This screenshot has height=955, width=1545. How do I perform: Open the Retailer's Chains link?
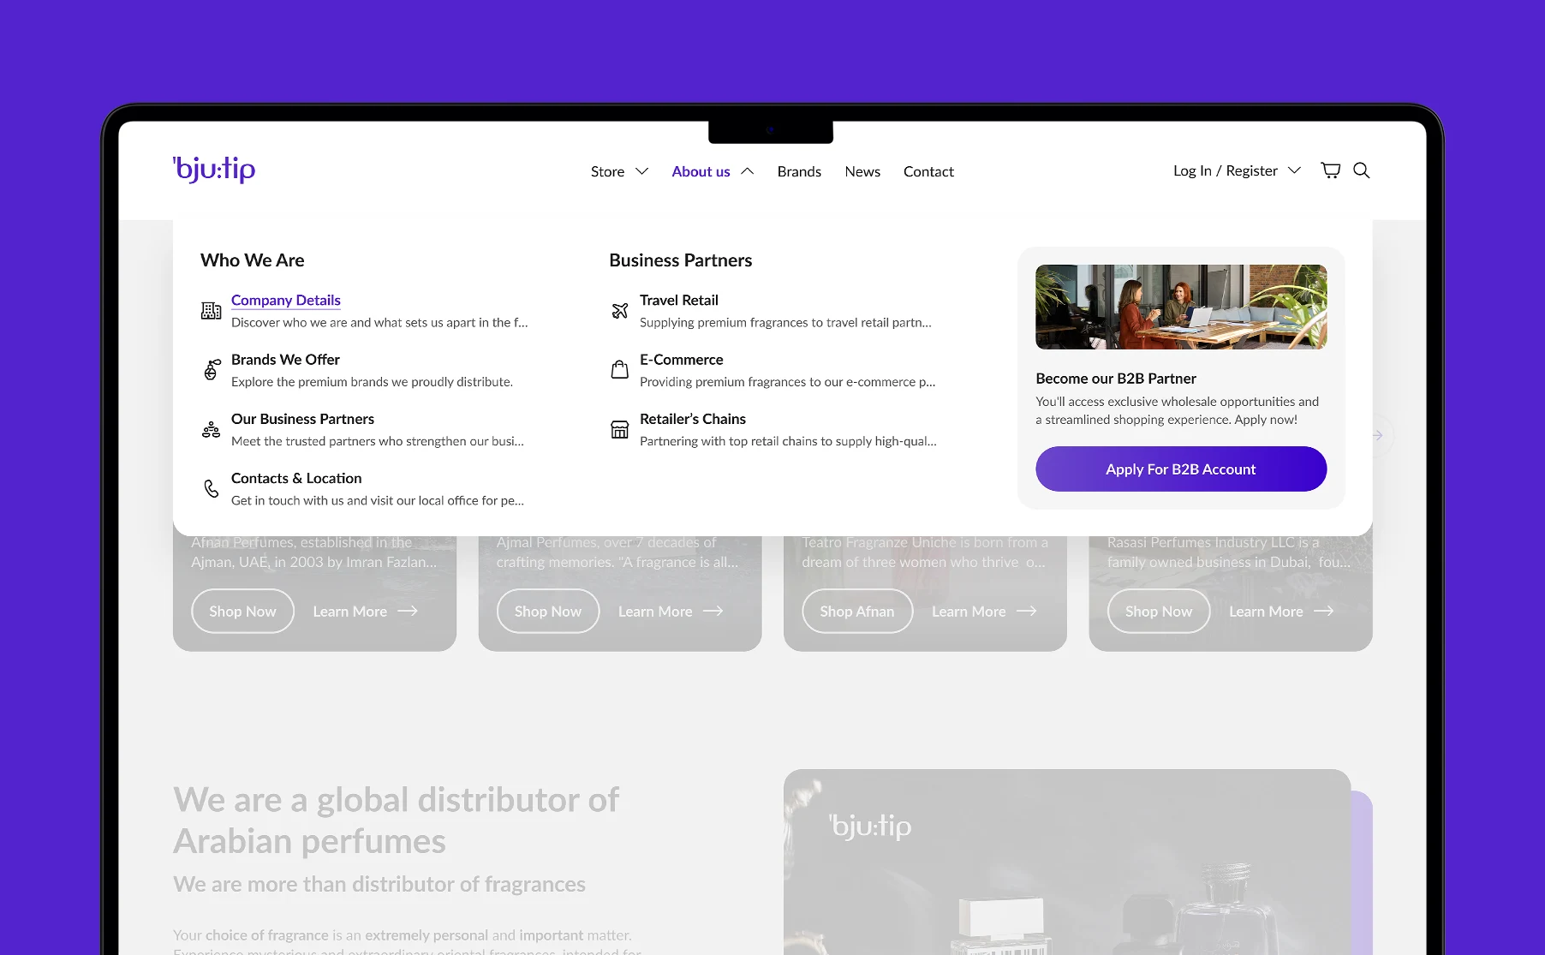click(693, 419)
